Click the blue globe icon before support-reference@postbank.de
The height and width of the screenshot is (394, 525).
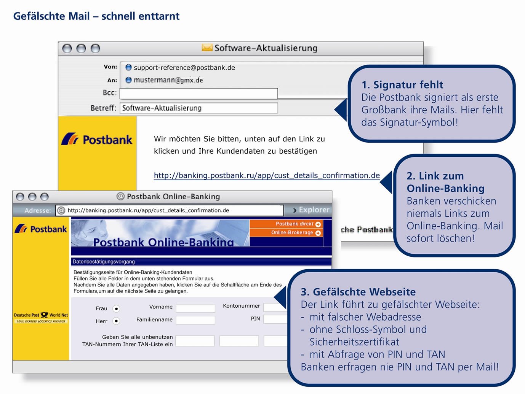(x=128, y=67)
